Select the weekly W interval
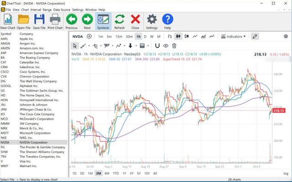292x182 pixels. [152, 36]
